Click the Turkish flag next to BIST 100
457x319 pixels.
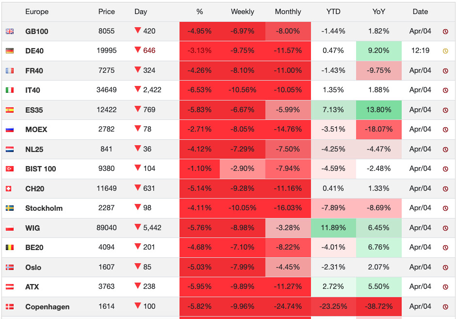[x=10, y=169]
